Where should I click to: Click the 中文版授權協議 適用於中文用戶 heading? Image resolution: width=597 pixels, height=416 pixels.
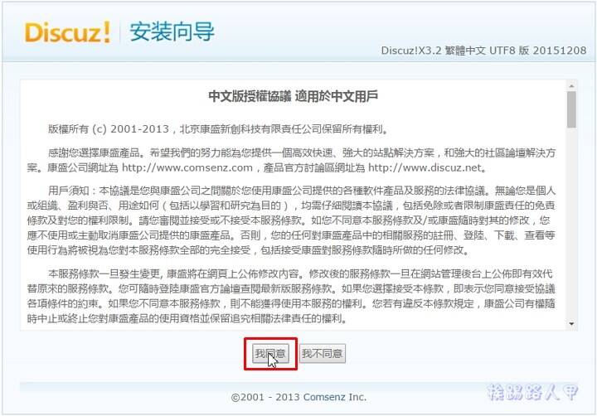pyautogui.click(x=294, y=96)
